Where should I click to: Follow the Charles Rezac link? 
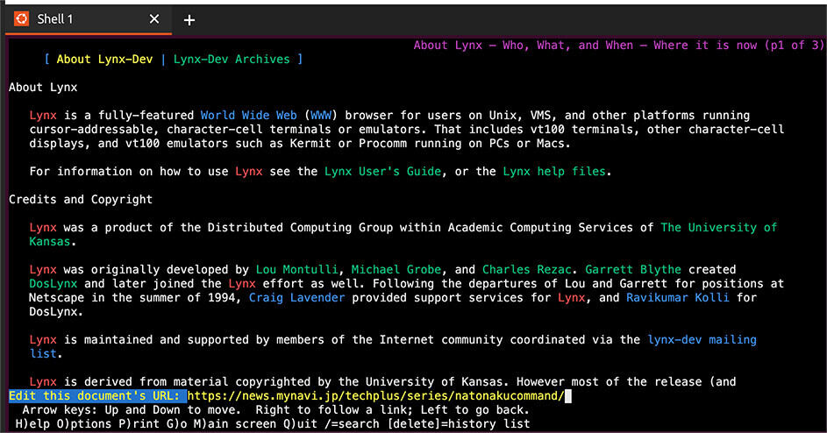[x=527, y=269]
